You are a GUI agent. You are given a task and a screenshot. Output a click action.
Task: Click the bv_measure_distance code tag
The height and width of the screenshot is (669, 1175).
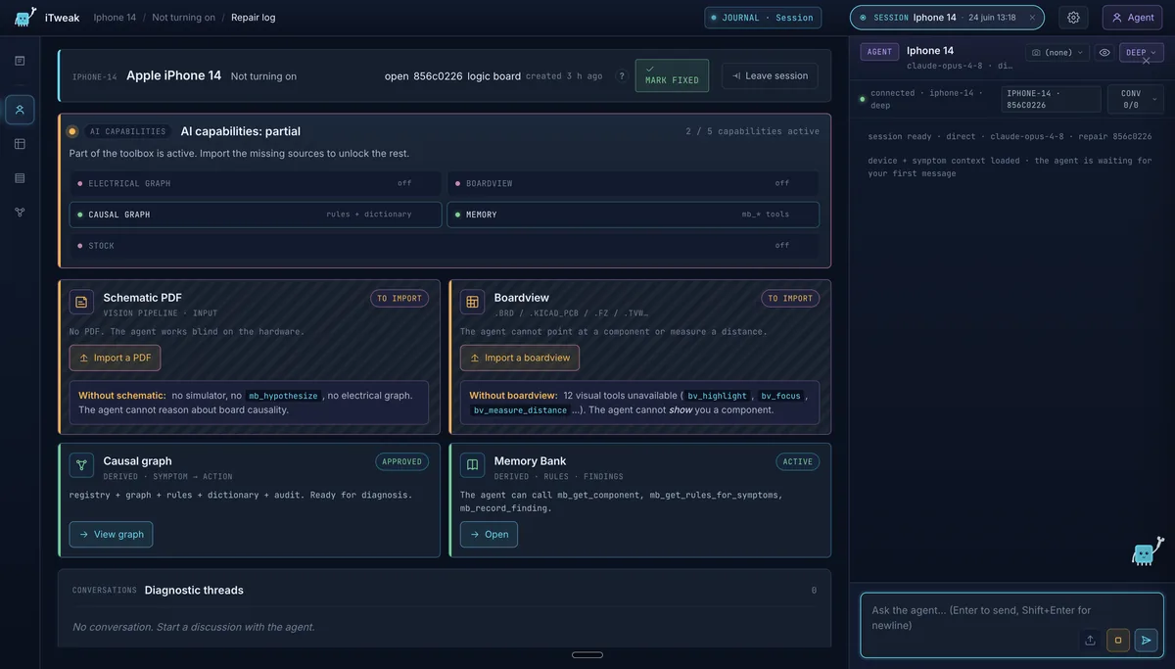520,410
